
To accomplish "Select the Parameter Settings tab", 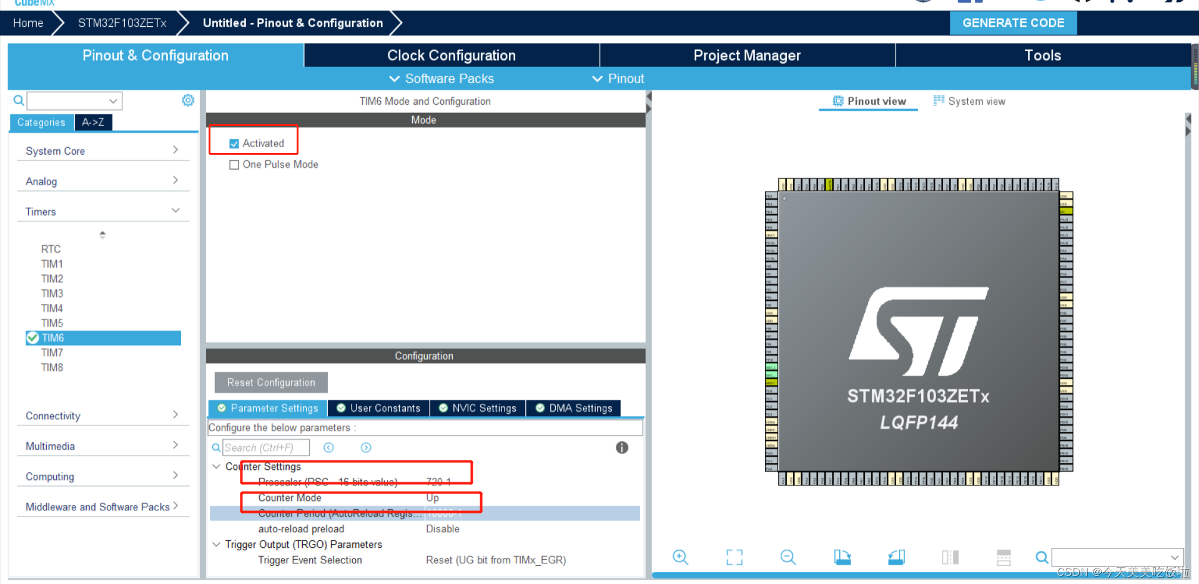I will 268,408.
